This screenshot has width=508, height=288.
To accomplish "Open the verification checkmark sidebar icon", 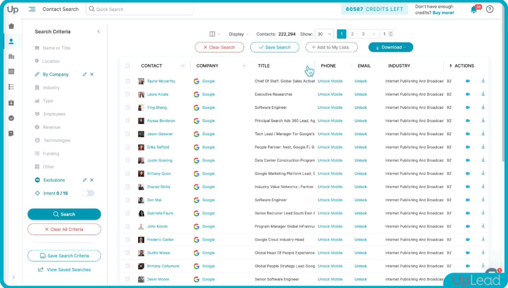I will [x=11, y=118].
